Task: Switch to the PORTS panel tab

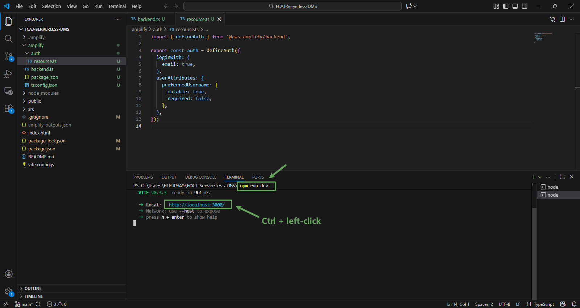Action: pyautogui.click(x=258, y=177)
